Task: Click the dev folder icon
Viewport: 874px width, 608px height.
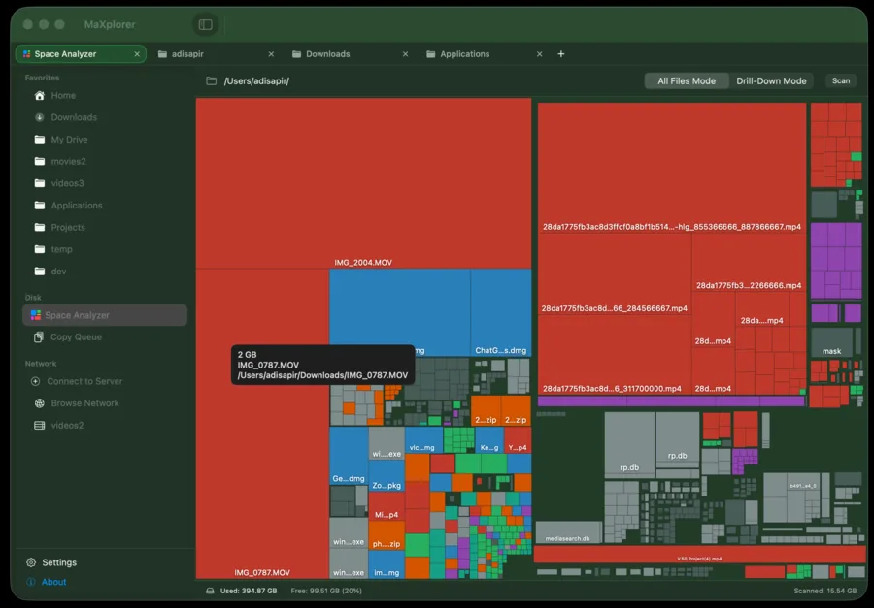Action: tap(40, 272)
